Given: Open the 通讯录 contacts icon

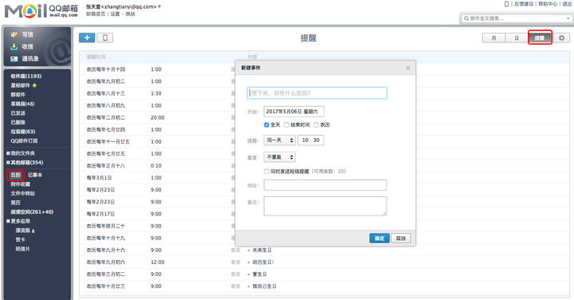Looking at the screenshot, I should [14, 58].
